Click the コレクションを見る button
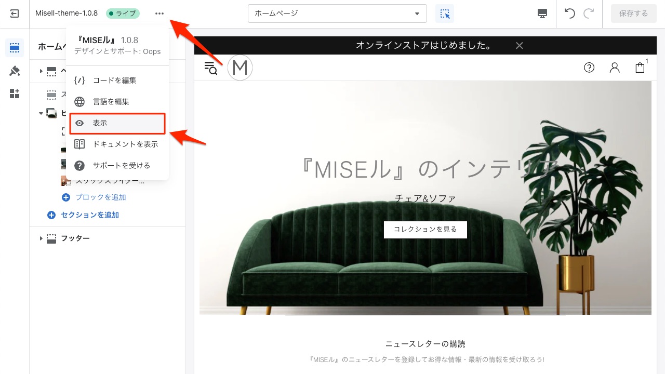 (425, 229)
